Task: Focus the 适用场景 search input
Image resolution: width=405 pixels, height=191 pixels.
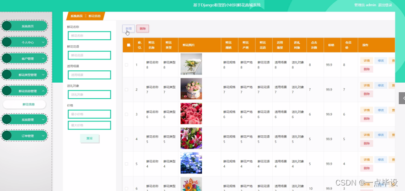Action: click(89, 75)
